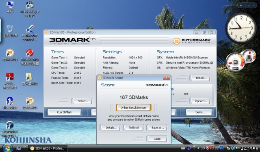This screenshot has height=152, width=260.
Task: Click the 3DMark05 Professional Edition title bar
Action: 130,32
